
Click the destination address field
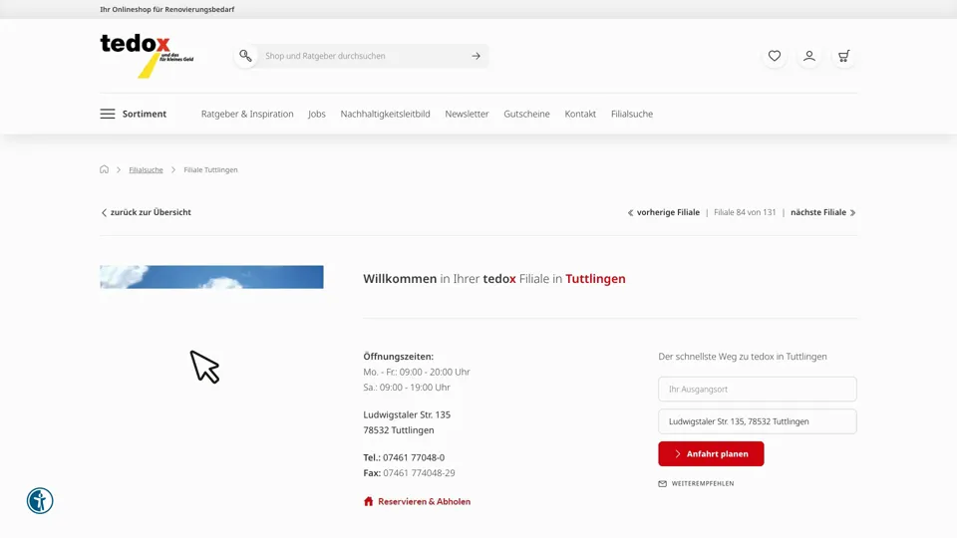point(758,421)
